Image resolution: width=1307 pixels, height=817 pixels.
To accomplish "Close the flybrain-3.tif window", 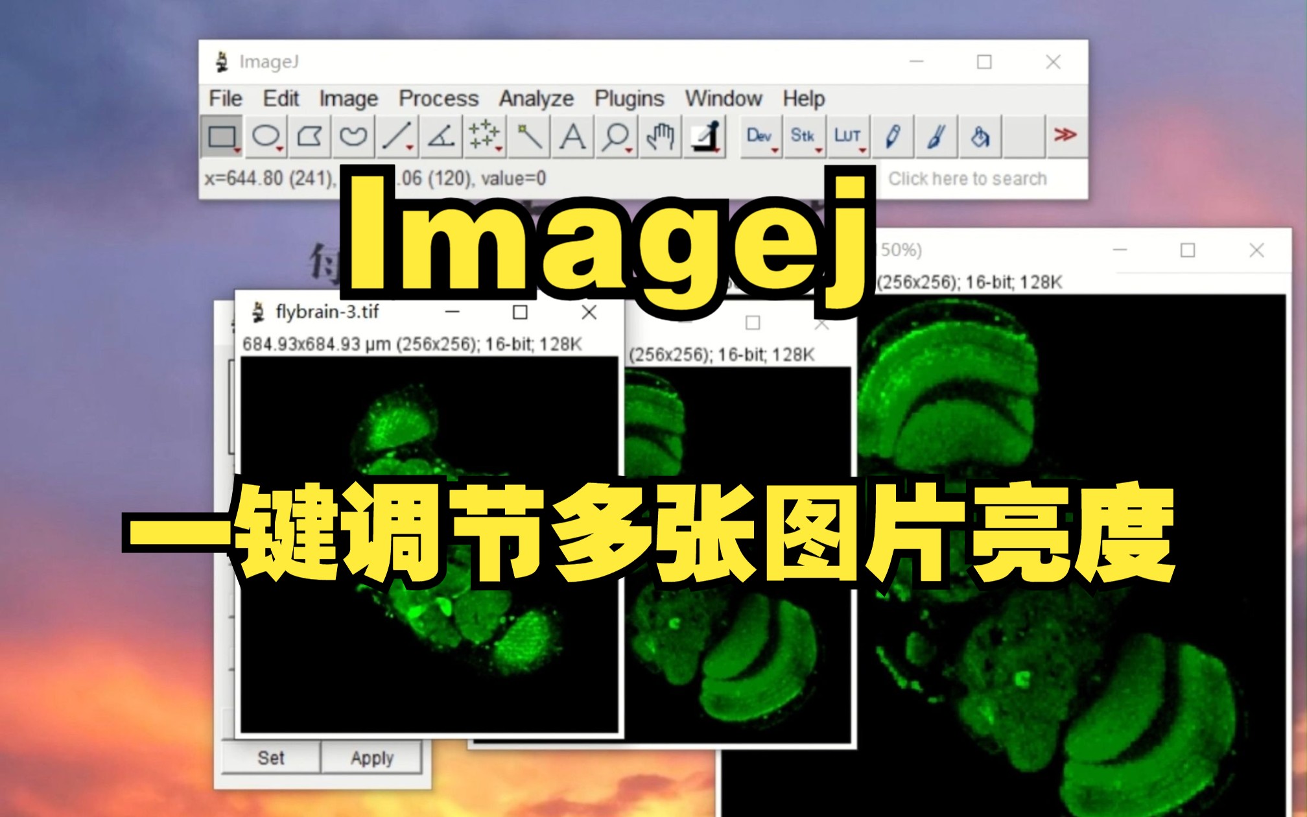I will pos(589,313).
